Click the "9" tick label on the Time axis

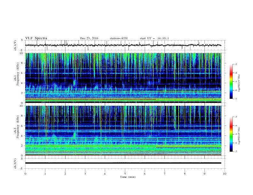(204, 174)
